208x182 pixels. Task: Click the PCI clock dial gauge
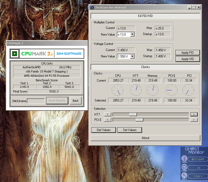[x=188, y=90]
